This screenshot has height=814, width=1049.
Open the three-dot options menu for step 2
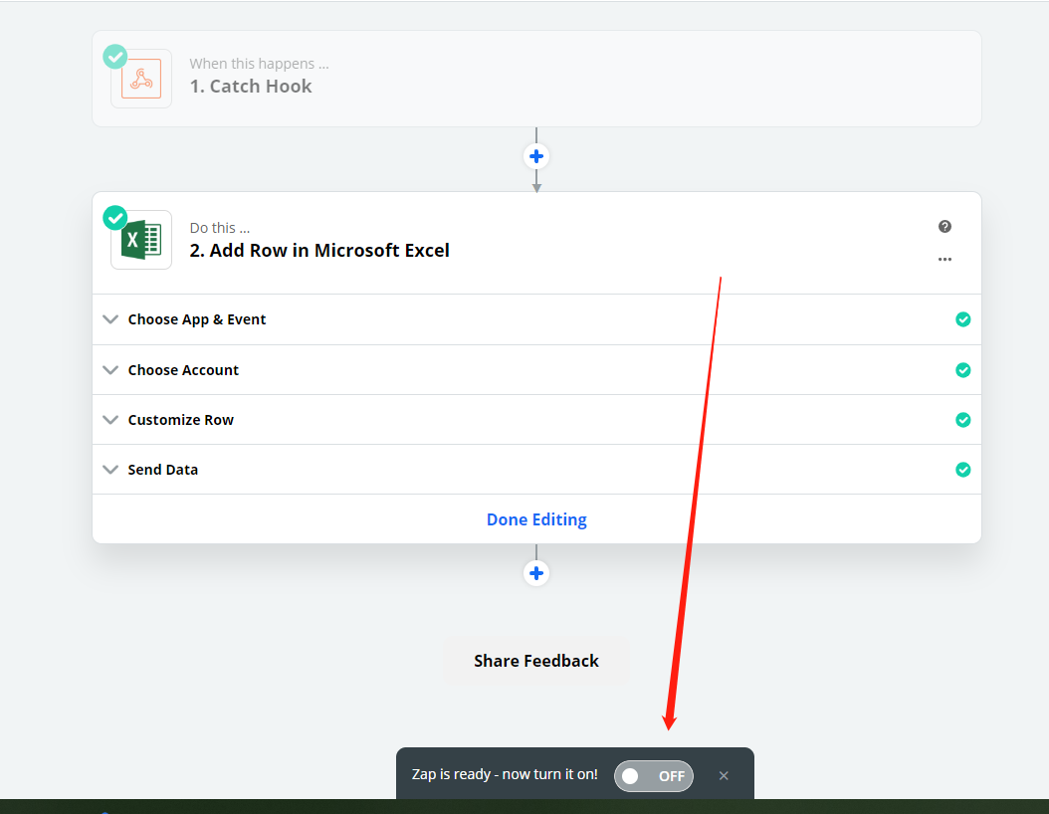(x=944, y=259)
